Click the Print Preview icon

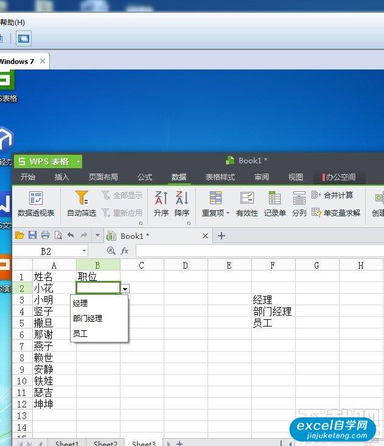(x=58, y=235)
